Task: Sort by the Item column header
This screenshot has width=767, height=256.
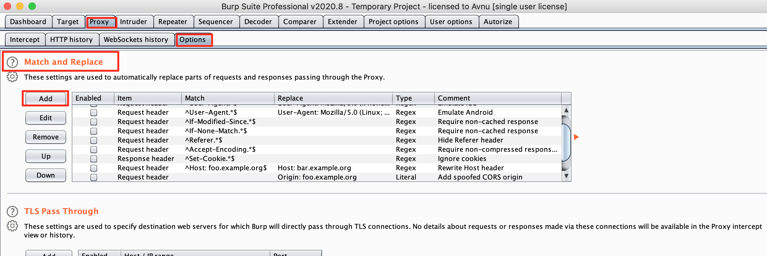Action: [148, 98]
